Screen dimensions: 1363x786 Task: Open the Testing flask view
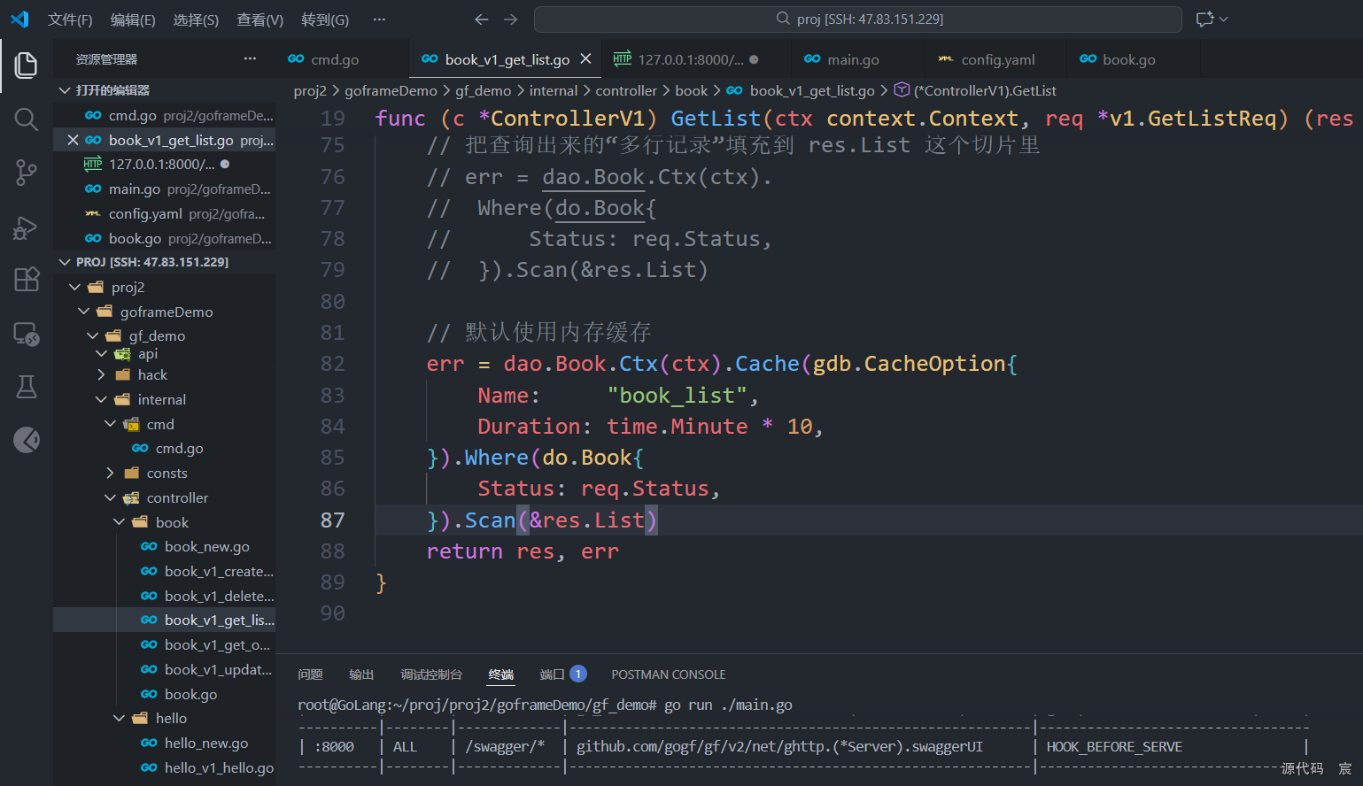click(x=27, y=387)
